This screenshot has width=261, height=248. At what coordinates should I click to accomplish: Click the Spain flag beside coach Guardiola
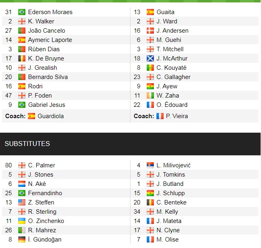(x=31, y=116)
